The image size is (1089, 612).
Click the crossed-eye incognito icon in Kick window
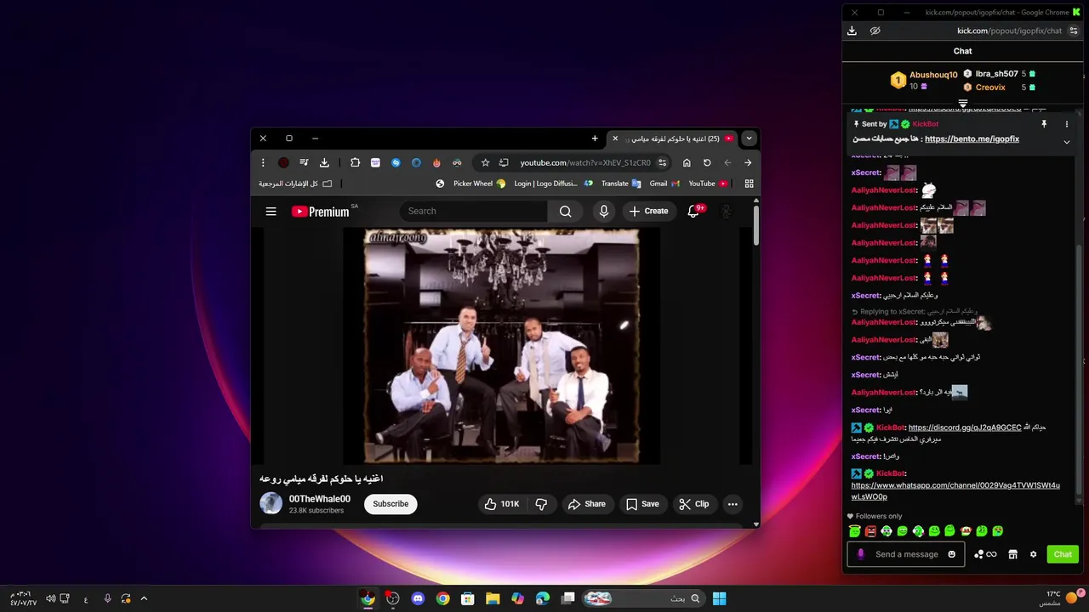click(875, 31)
